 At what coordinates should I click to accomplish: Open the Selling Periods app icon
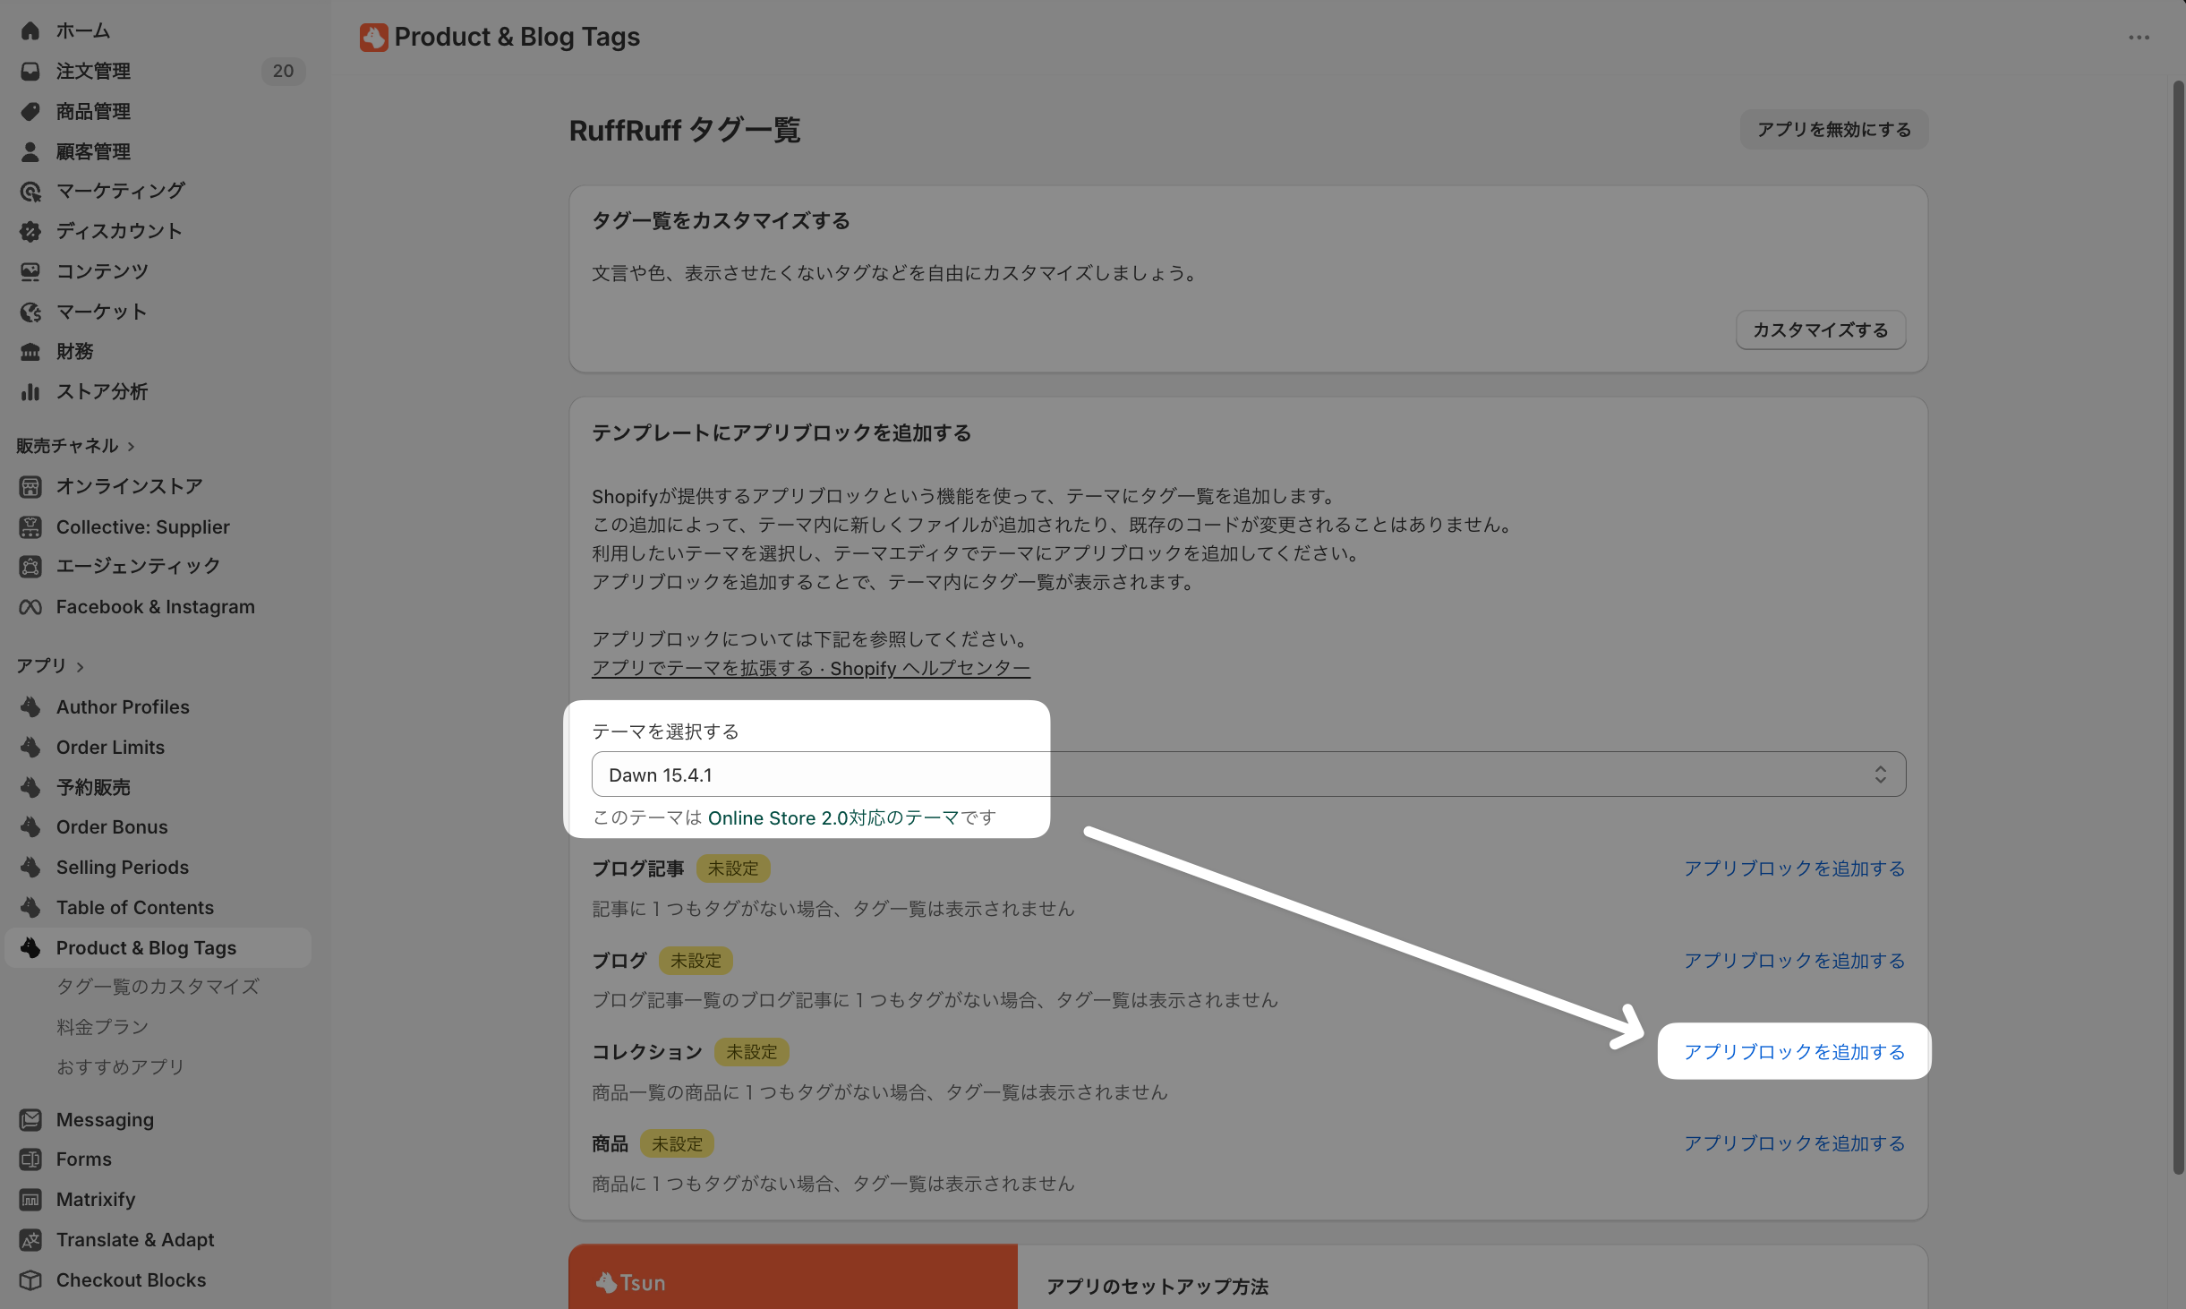(30, 867)
